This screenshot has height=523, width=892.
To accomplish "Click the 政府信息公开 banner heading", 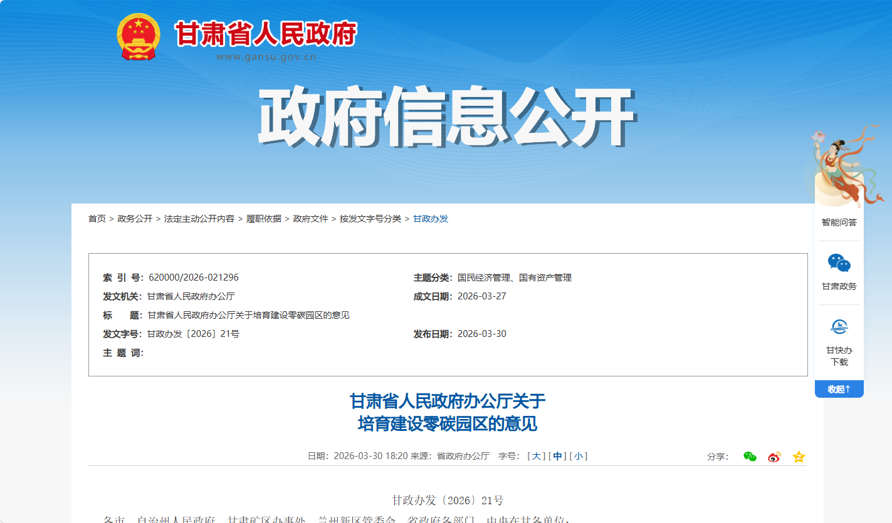I will (446, 118).
